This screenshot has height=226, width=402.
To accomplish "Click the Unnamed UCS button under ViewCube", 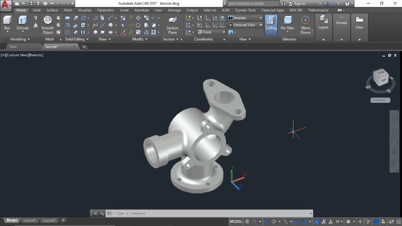I will pyautogui.click(x=380, y=100).
